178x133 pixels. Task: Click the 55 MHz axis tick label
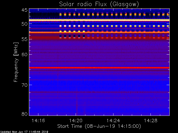click(24, 39)
